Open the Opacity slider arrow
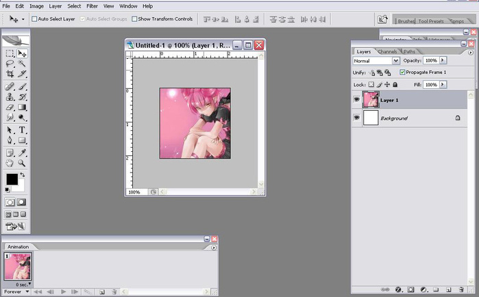This screenshot has width=479, height=297. pyautogui.click(x=443, y=60)
